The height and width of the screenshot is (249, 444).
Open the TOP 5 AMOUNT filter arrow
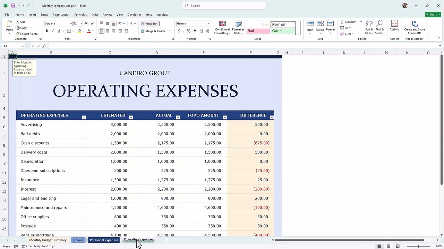tap(225, 118)
